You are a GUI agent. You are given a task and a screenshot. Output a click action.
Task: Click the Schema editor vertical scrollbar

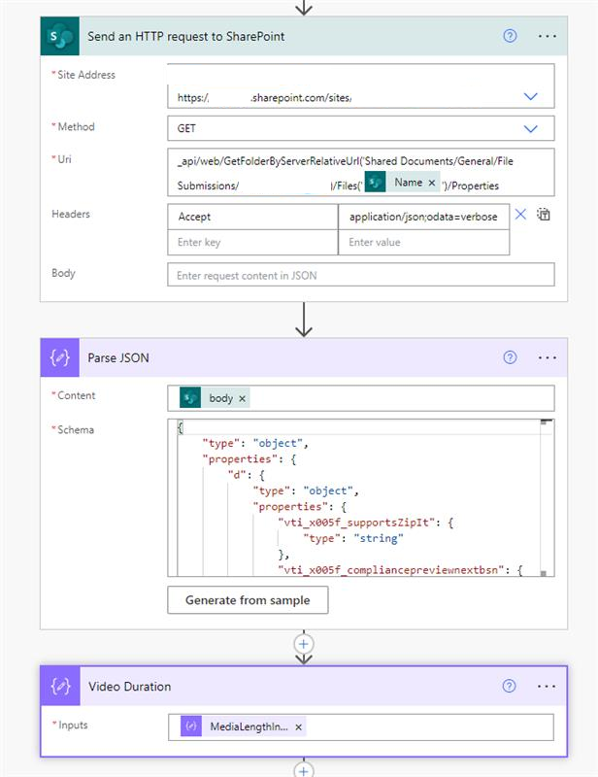[546, 497]
